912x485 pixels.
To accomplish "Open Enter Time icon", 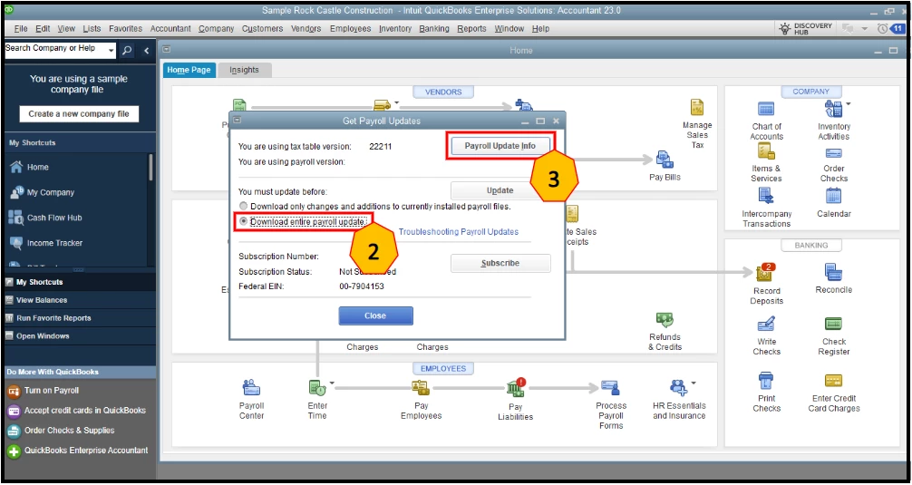I will point(317,387).
